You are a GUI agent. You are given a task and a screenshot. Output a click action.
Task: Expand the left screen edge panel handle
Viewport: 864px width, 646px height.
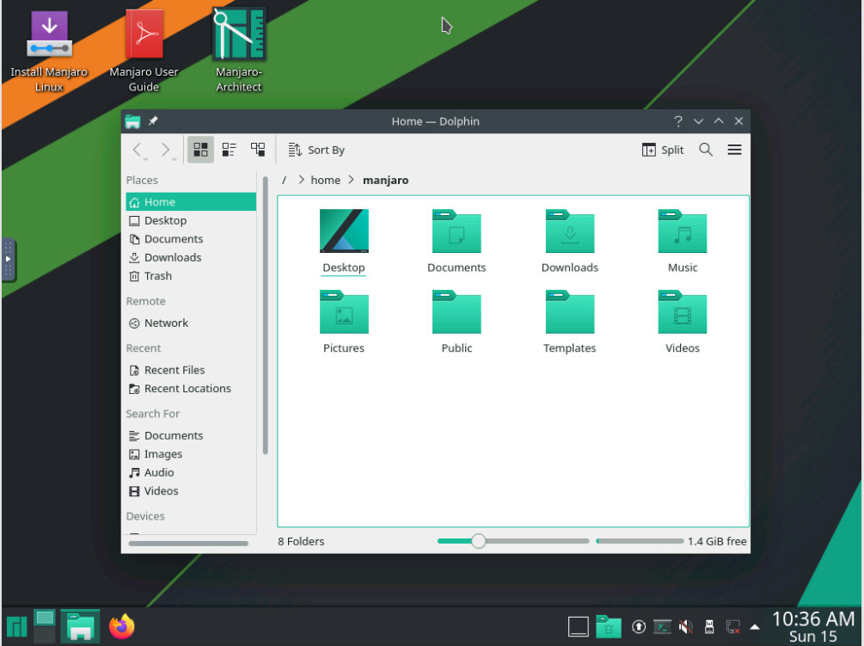[9, 259]
